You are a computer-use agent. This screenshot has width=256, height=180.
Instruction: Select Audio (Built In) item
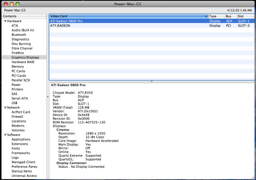(x=23, y=30)
